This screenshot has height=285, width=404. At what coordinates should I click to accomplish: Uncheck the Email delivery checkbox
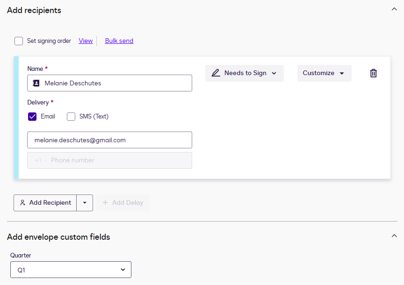[32, 117]
